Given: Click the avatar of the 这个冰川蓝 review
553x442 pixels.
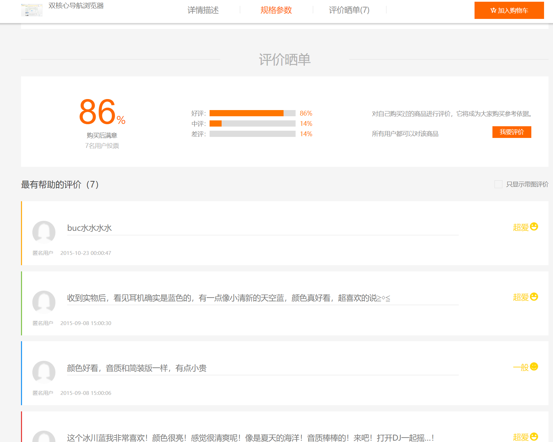Looking at the screenshot, I should (x=44, y=437).
